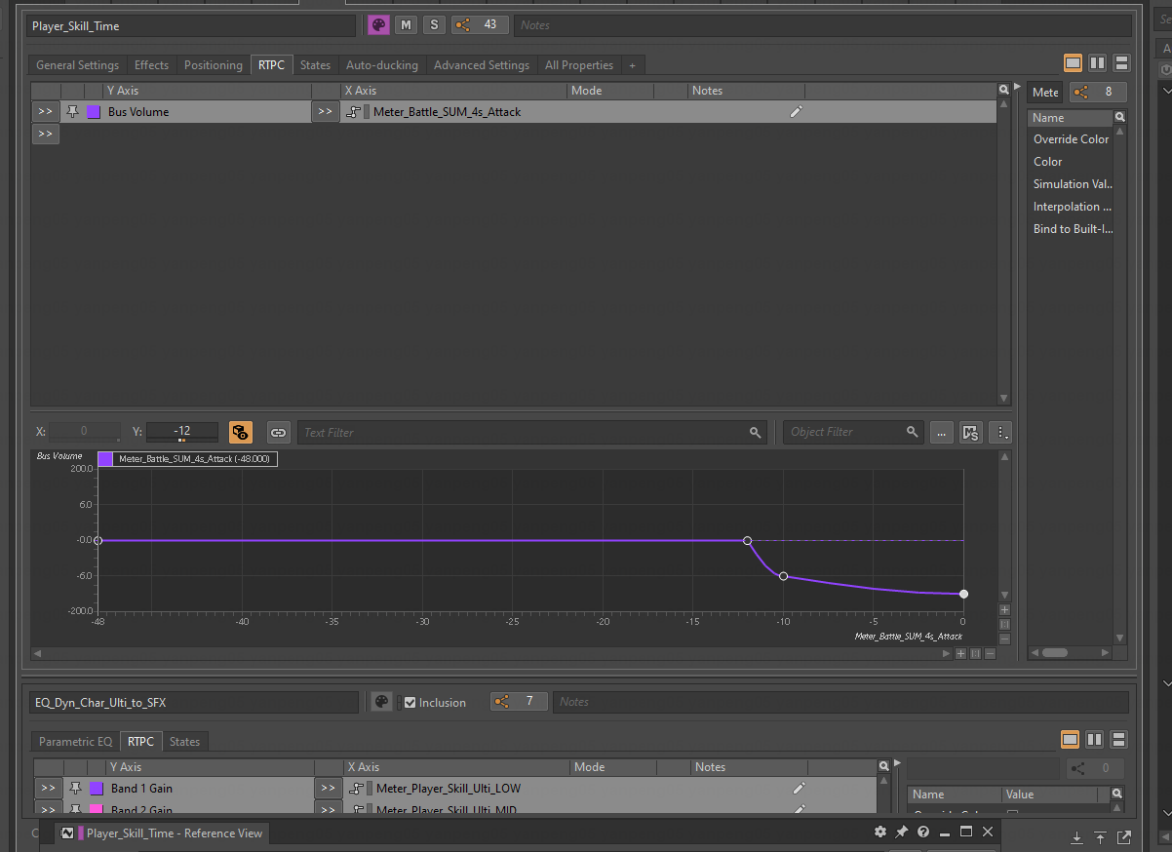The width and height of the screenshot is (1172, 852).
Task: Click the Meter_Battle_SUM_4s_Attack curve legend swatch
Action: (x=105, y=458)
